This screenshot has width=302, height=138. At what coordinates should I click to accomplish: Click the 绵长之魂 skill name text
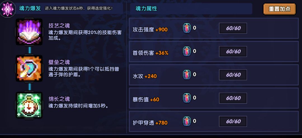(59, 99)
